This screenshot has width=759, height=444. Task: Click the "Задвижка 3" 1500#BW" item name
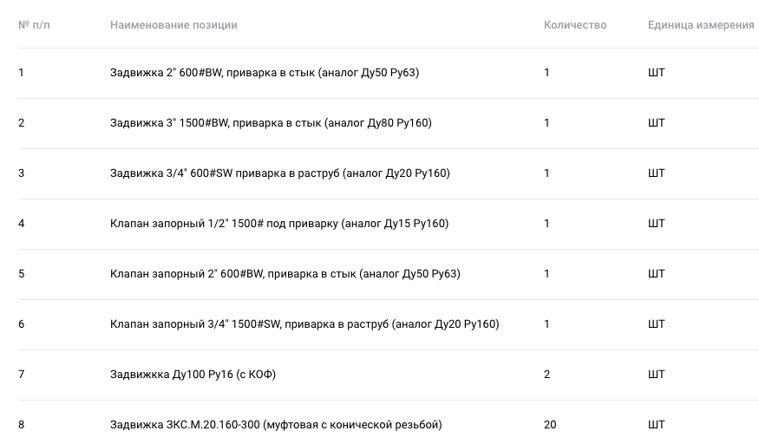click(271, 123)
